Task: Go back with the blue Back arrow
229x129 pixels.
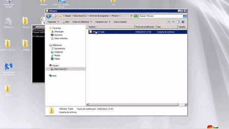Action: click(x=49, y=16)
